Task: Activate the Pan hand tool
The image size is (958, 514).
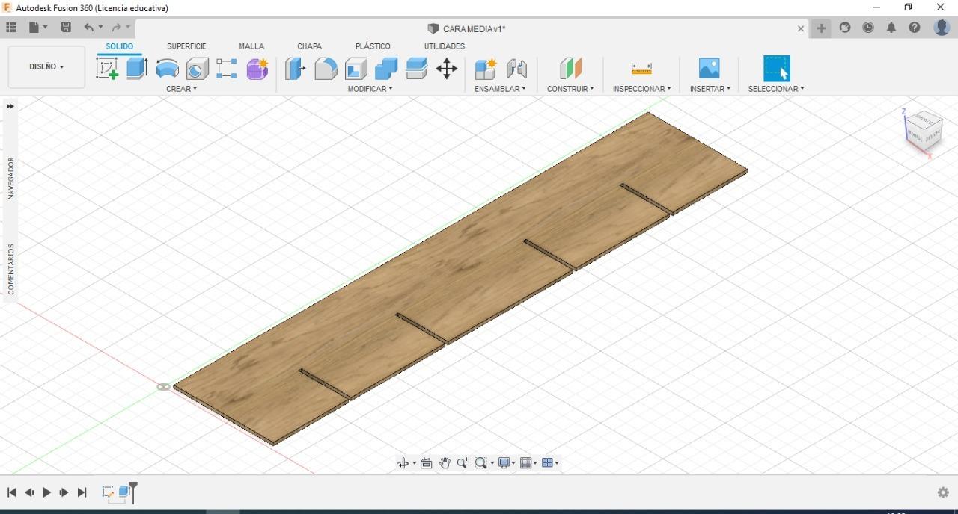Action: [445, 463]
